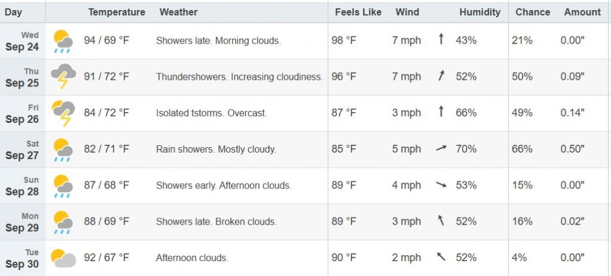Click the Humidity column header
Image resolution: width=611 pixels, height=276 pixels.
click(x=480, y=12)
